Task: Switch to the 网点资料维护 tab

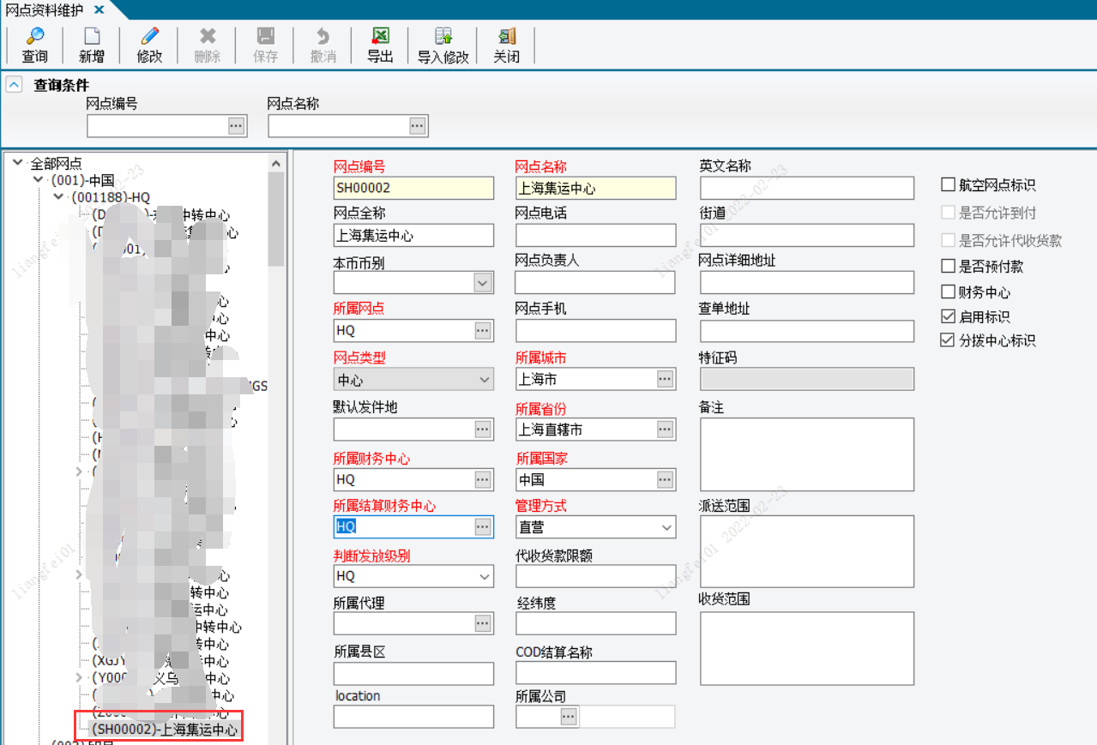Action: click(45, 9)
